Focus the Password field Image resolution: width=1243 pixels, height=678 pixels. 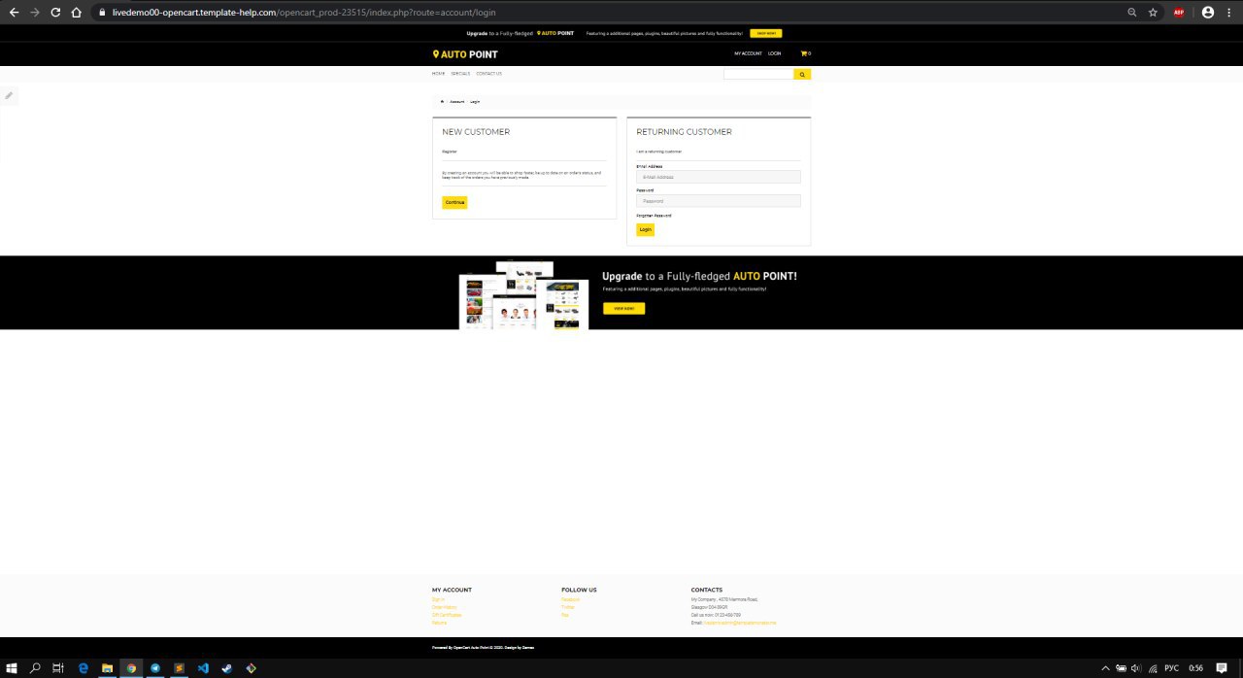click(x=719, y=201)
